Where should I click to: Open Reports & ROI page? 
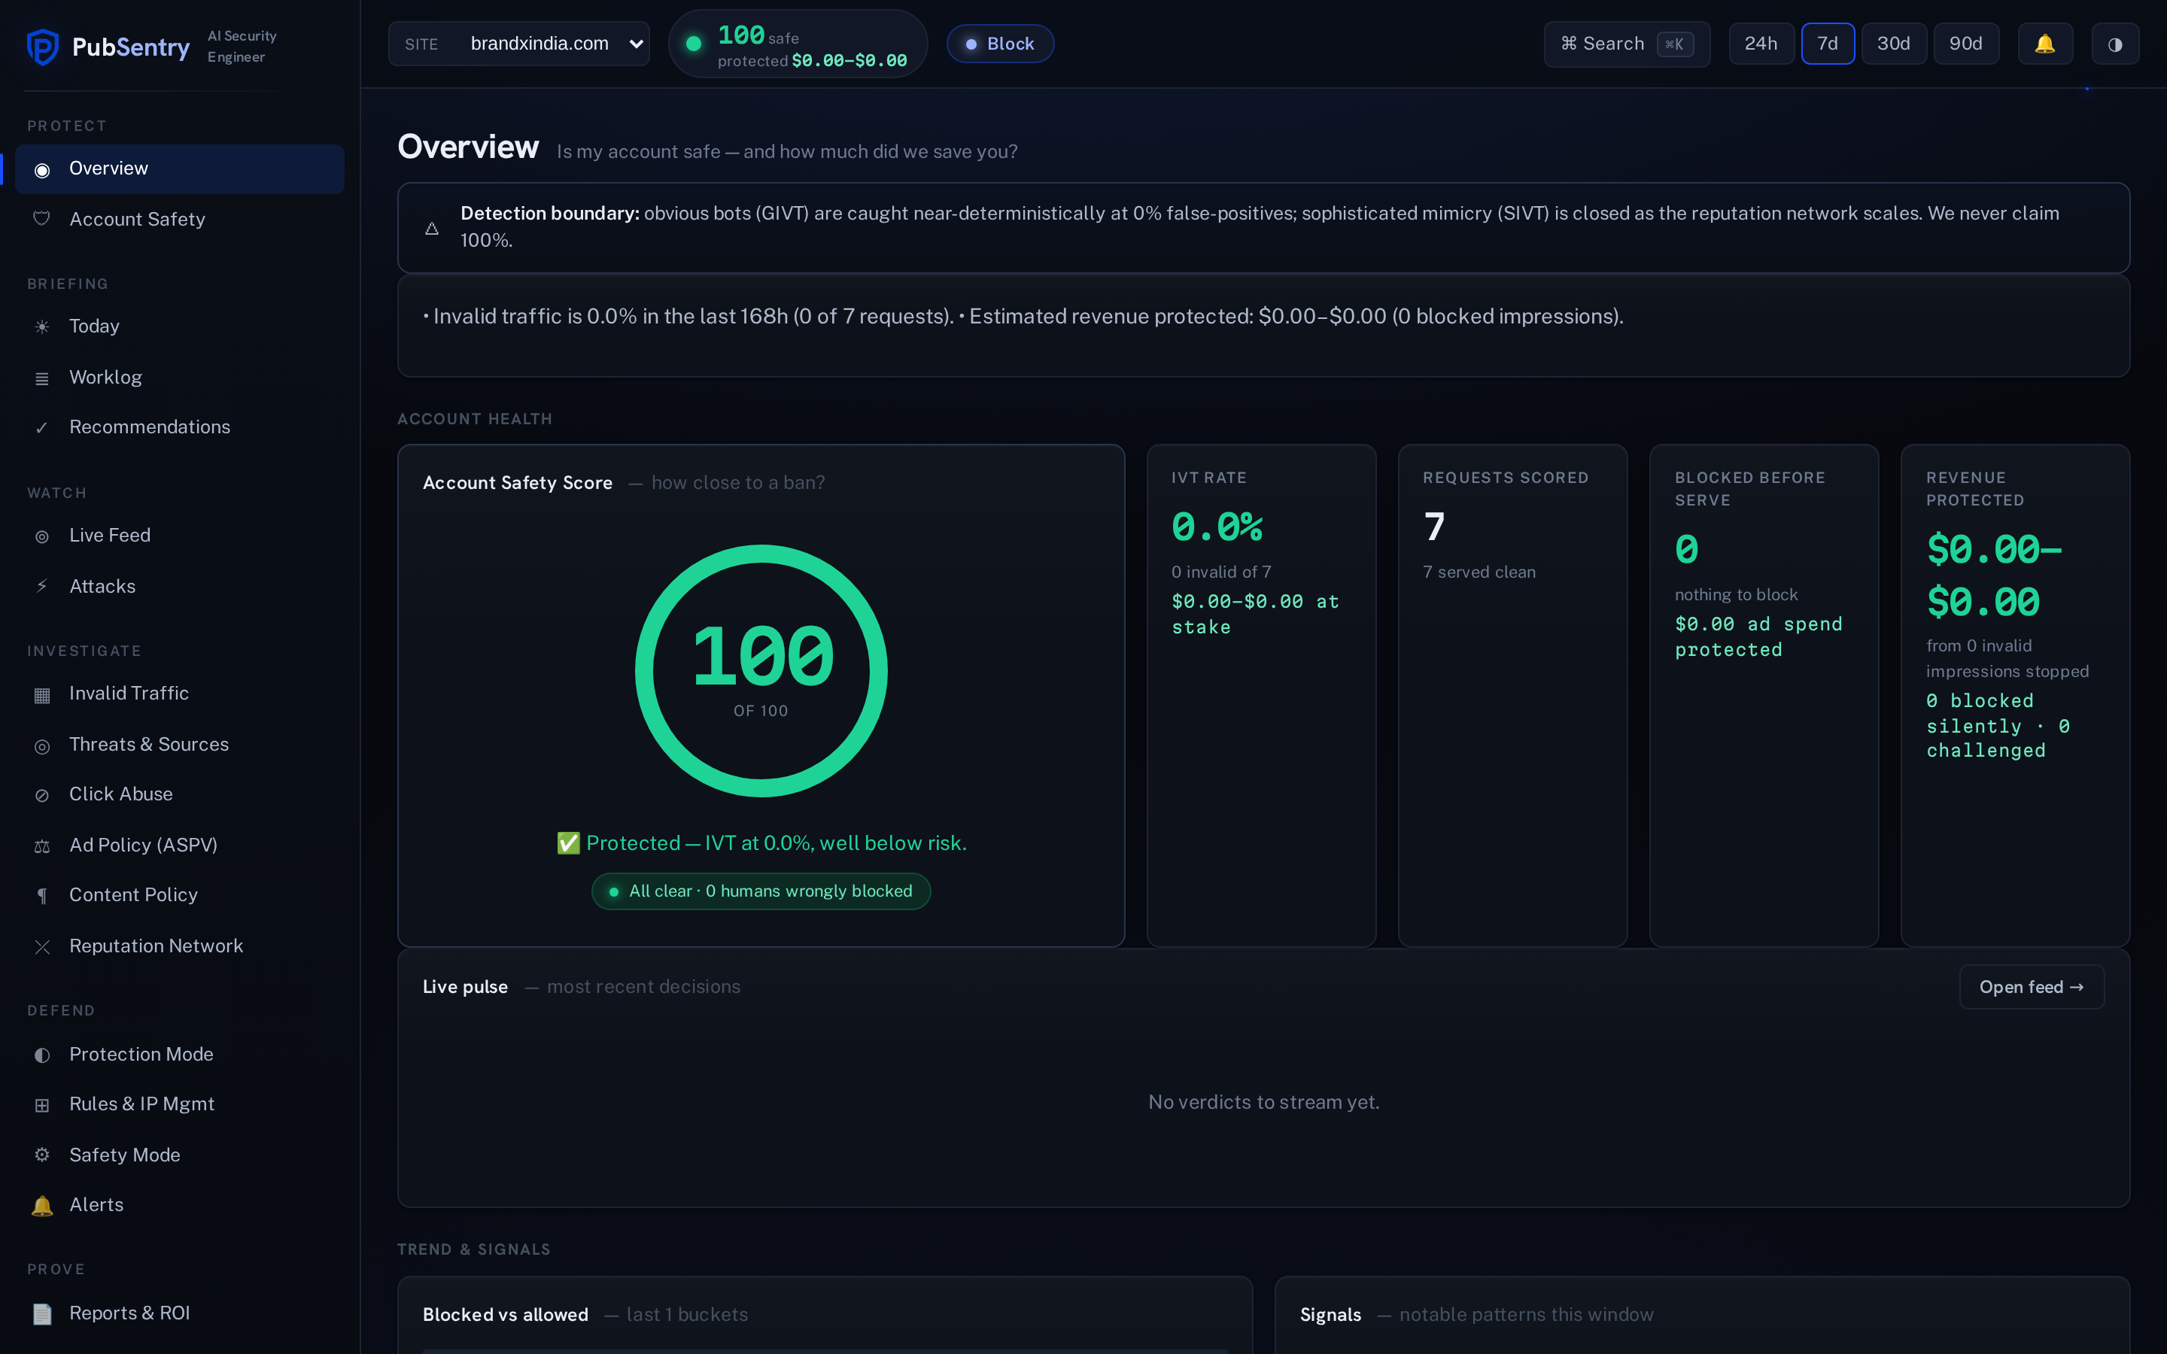click(x=180, y=1313)
